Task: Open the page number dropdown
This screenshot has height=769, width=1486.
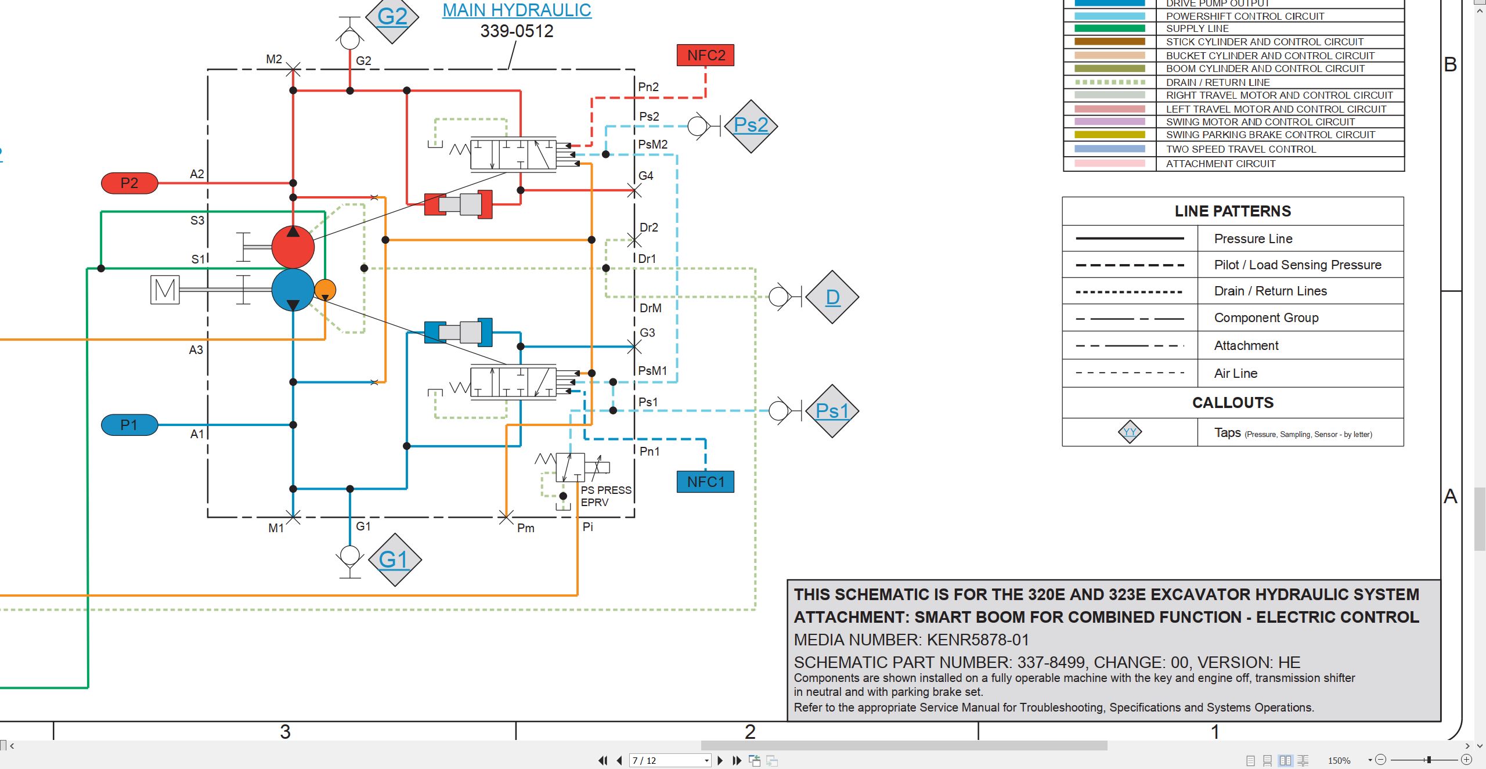Action: pos(706,761)
